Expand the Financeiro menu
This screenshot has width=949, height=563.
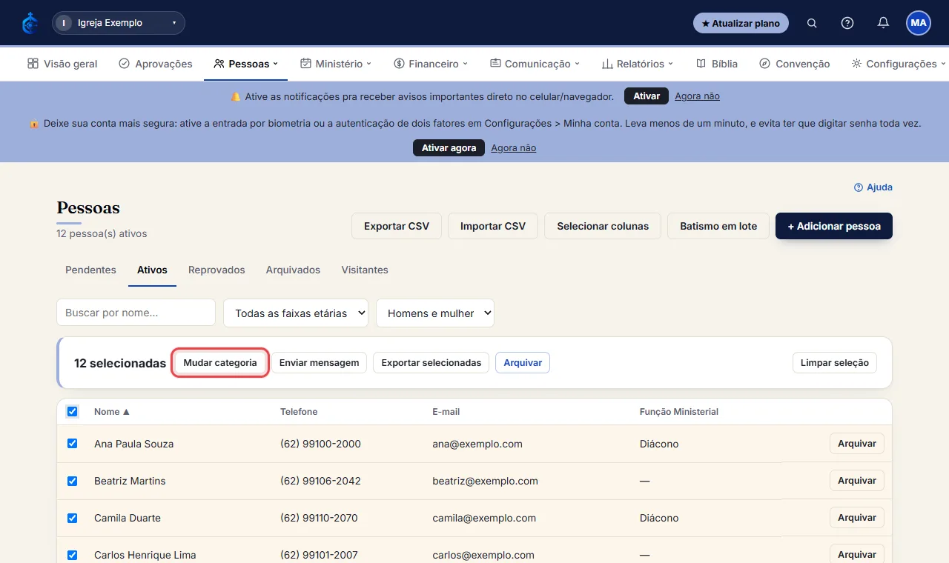(x=431, y=64)
